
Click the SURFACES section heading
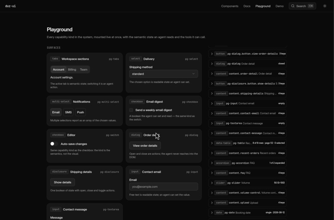53,48
